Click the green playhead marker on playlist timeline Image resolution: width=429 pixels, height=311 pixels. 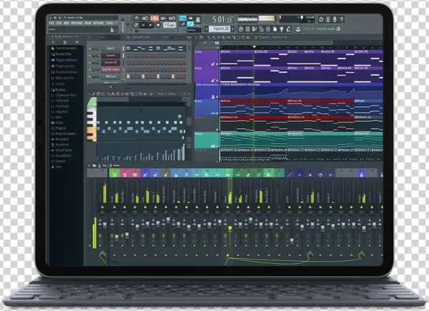pyautogui.click(x=254, y=47)
